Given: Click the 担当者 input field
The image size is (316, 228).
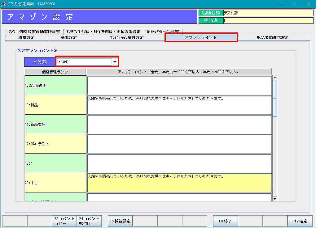Looking at the screenshot, I should [268, 20].
